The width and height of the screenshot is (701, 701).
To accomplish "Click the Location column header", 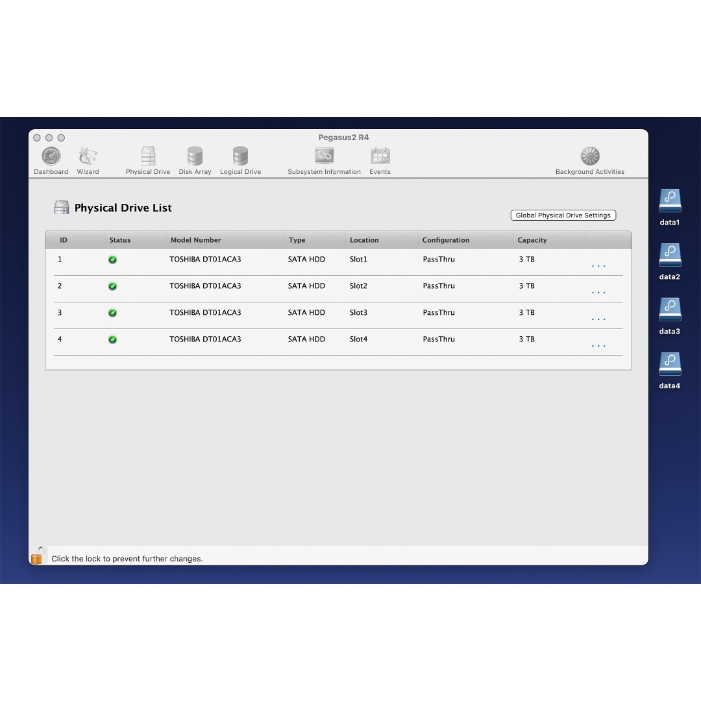I will pos(364,240).
